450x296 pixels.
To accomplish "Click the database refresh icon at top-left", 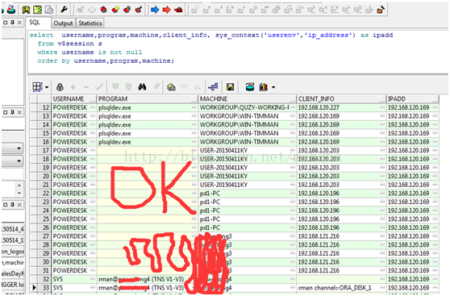I will (x=11, y=10).
